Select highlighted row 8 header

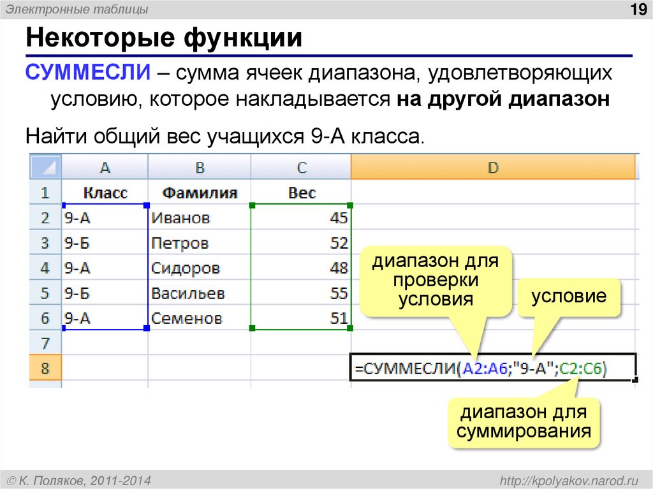pyautogui.click(x=45, y=367)
